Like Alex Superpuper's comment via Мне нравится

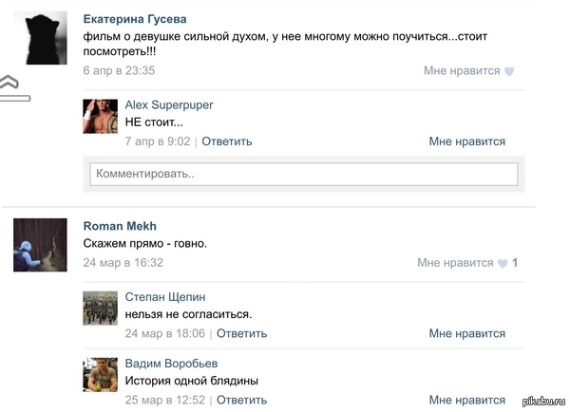pyautogui.click(x=466, y=141)
